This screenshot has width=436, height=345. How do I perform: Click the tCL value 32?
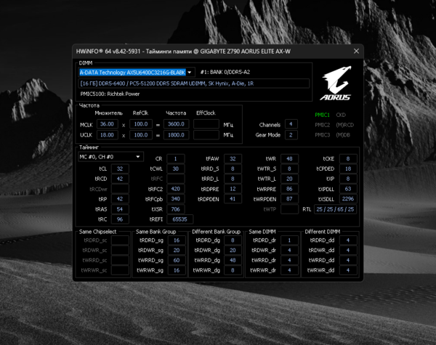(x=120, y=169)
